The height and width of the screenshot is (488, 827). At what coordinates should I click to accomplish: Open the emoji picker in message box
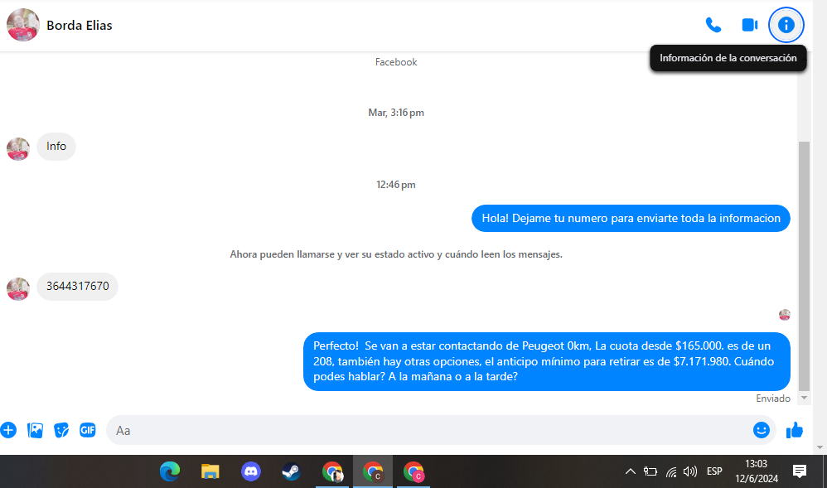761,430
